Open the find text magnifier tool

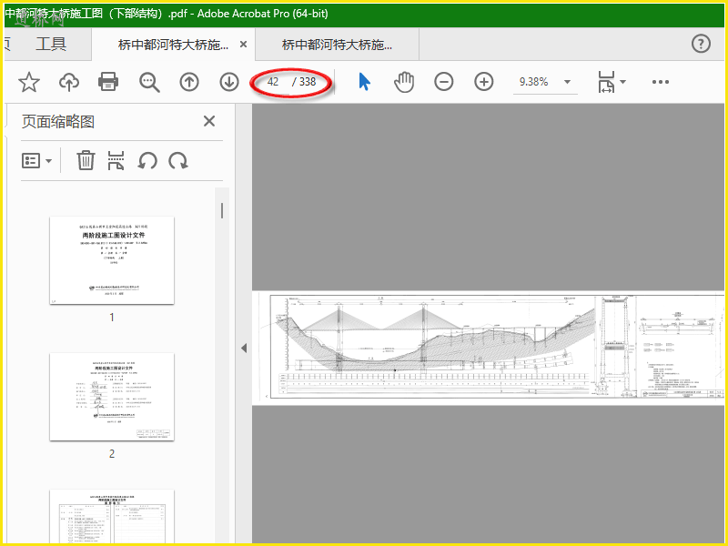[149, 82]
